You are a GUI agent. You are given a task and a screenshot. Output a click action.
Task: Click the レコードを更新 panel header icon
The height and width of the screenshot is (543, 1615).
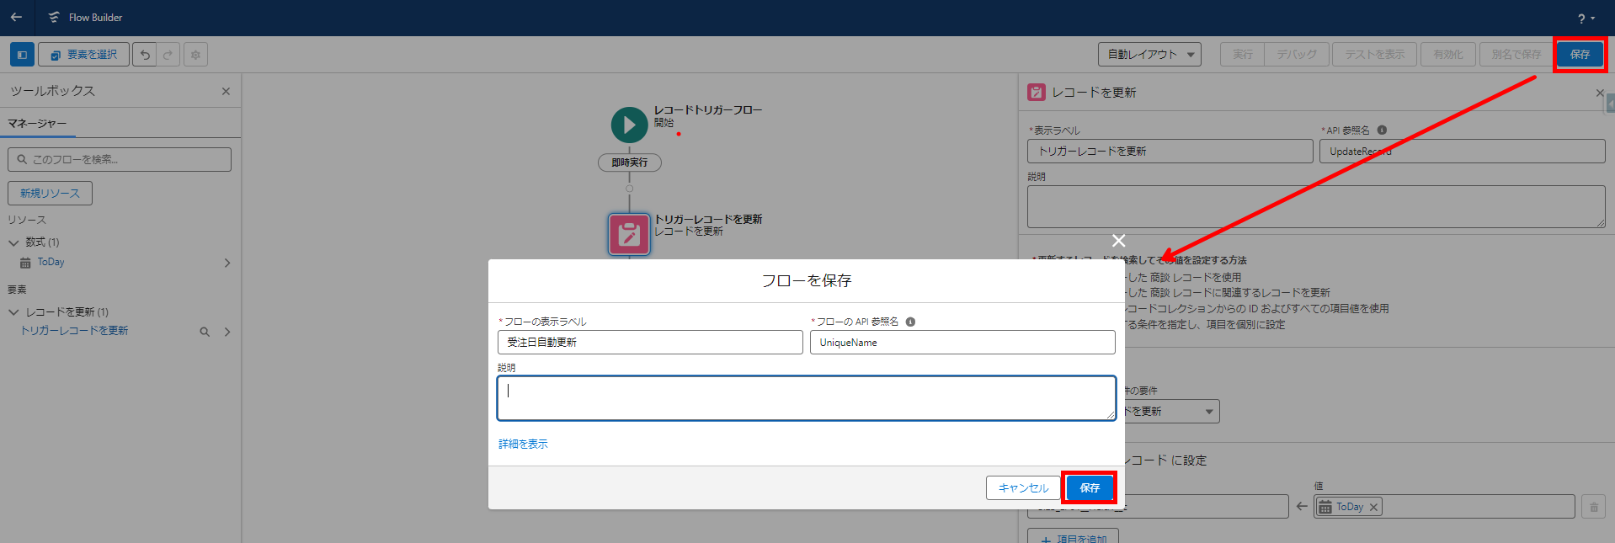pyautogui.click(x=1037, y=92)
